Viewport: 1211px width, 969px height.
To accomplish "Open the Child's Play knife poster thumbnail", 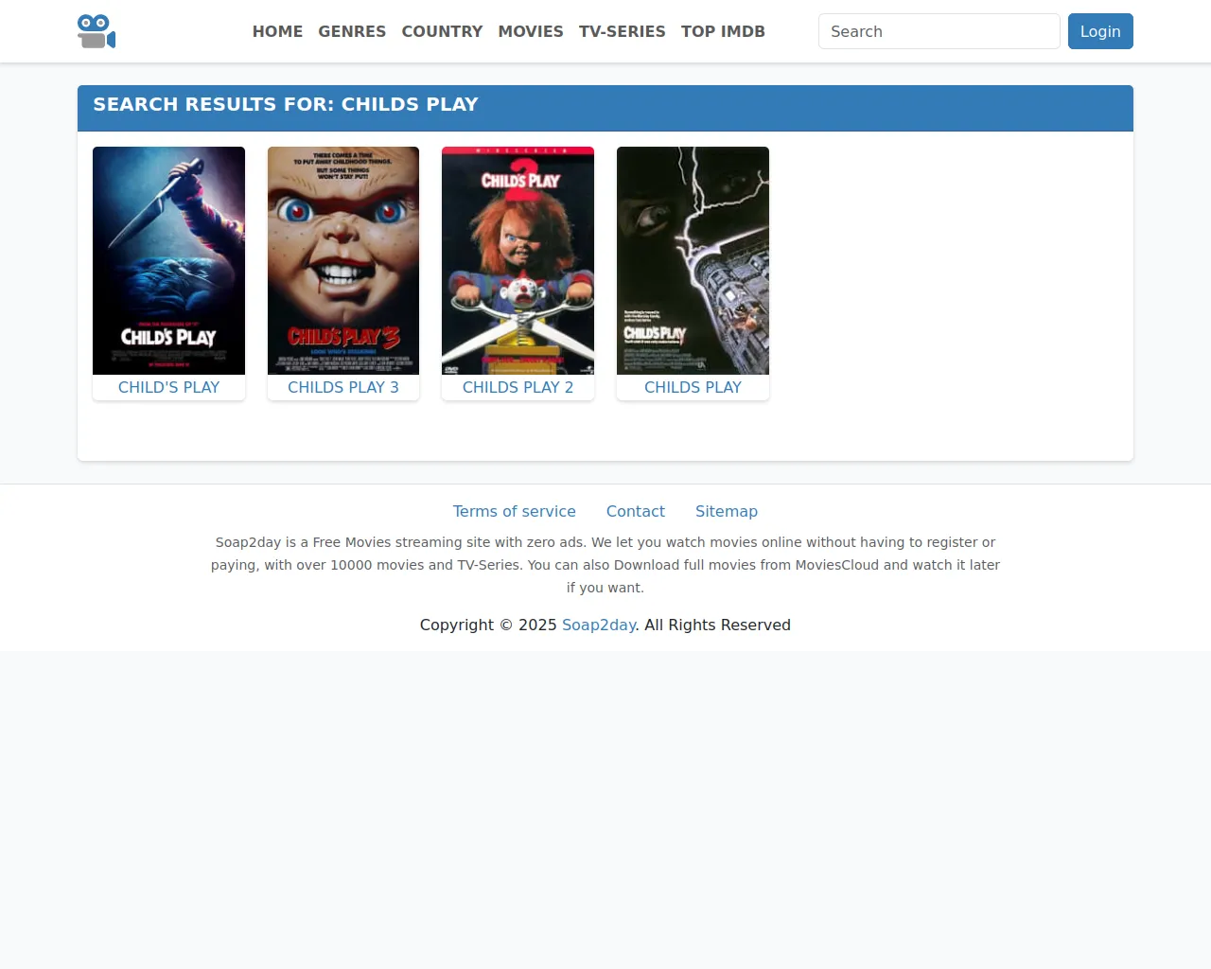I will point(168,260).
